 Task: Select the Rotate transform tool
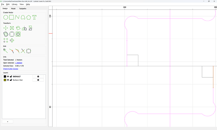pos(18,28)
